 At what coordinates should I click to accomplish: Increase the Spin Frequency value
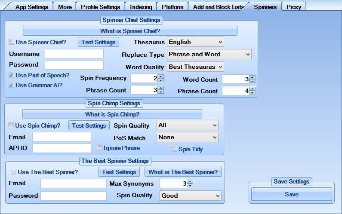point(161,76)
